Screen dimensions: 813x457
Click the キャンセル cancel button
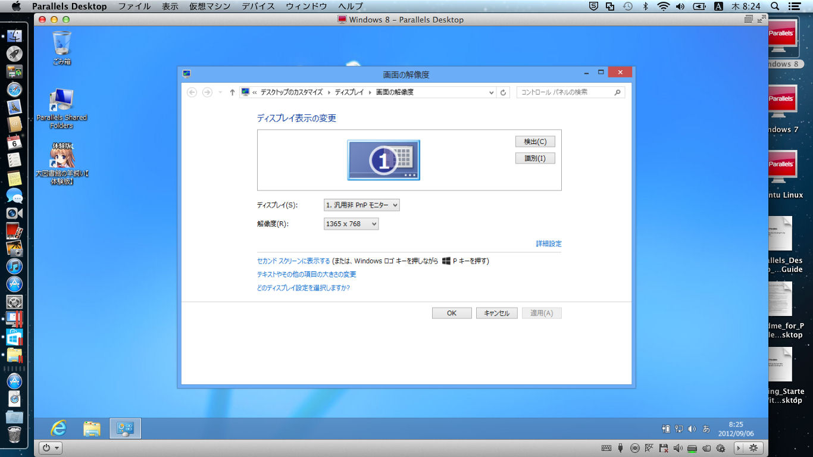(497, 313)
